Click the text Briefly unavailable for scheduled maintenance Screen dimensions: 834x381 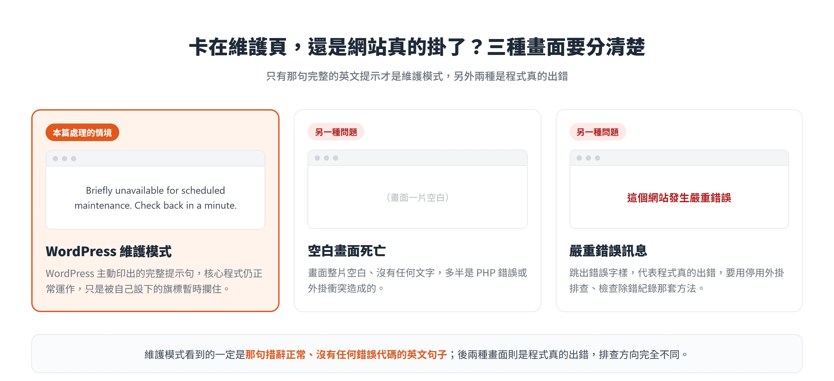pyautogui.click(x=156, y=198)
